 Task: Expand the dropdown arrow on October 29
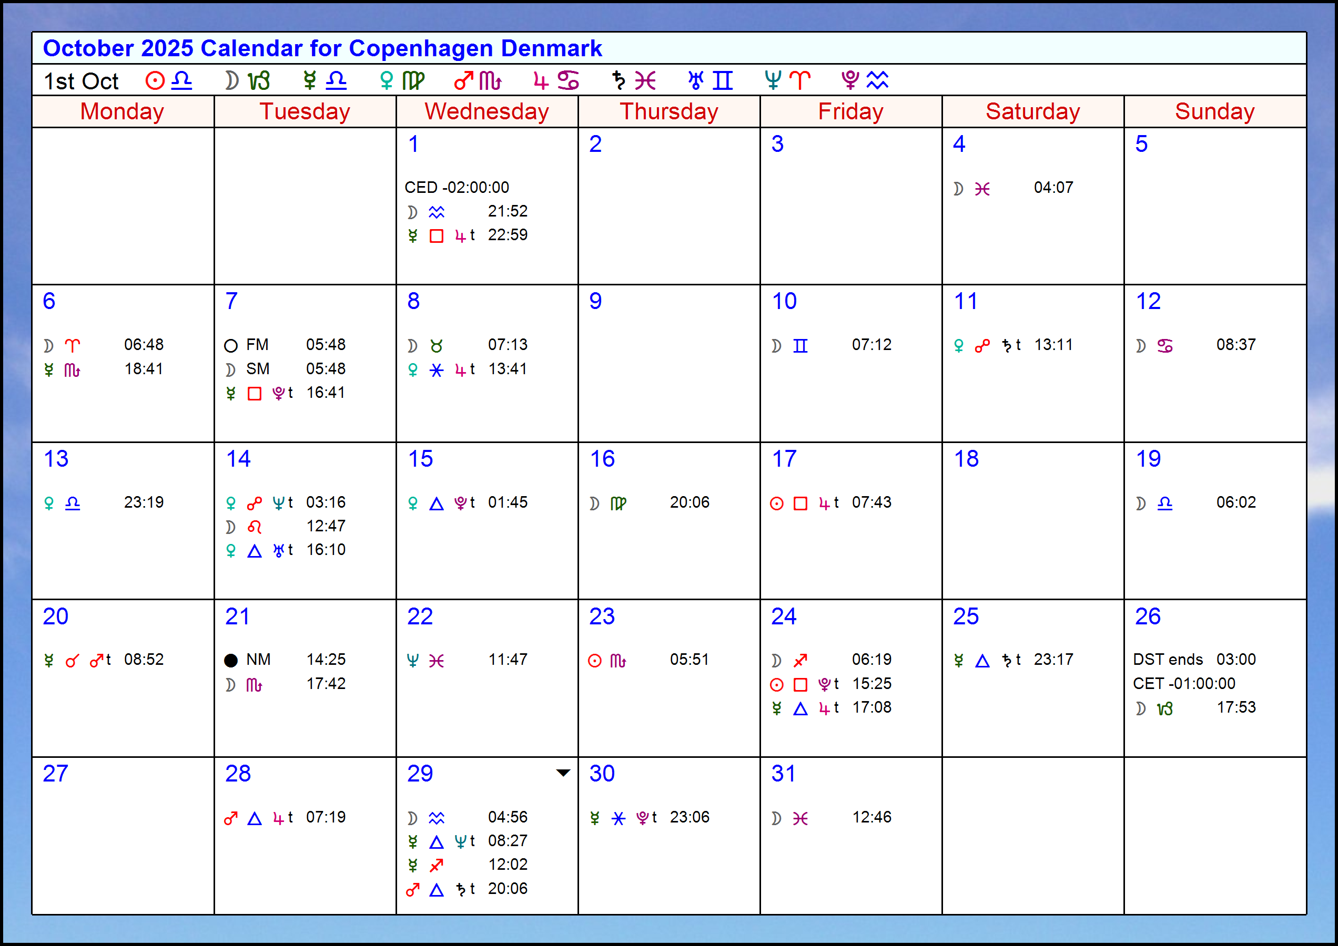tap(562, 773)
